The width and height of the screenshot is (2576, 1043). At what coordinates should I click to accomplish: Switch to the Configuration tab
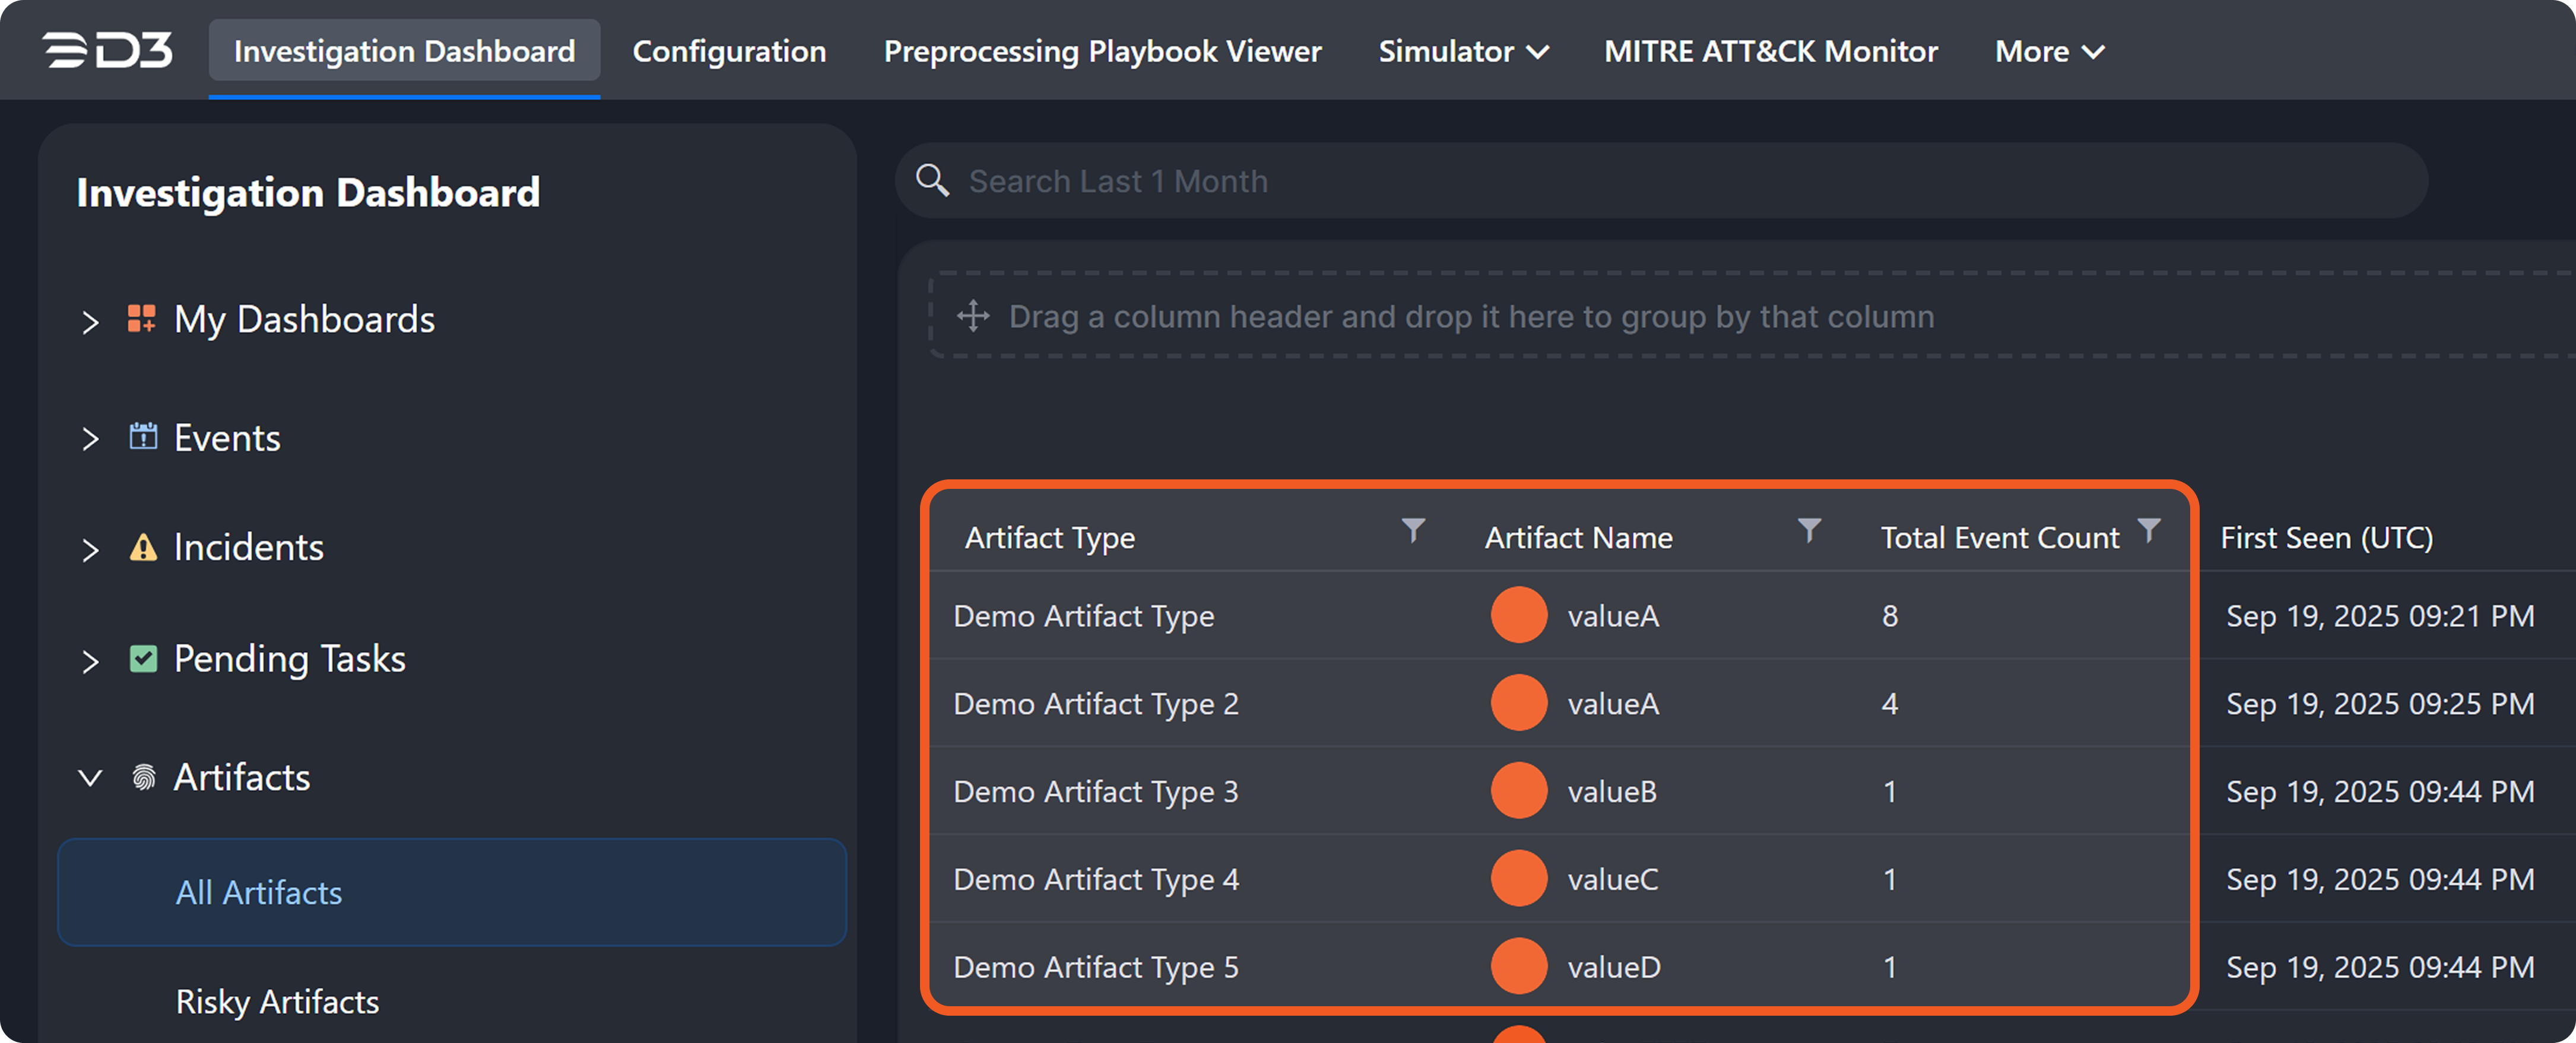coord(729,51)
